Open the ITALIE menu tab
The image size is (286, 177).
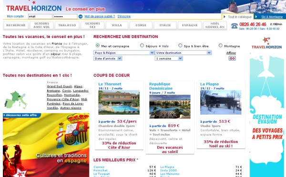165,25
